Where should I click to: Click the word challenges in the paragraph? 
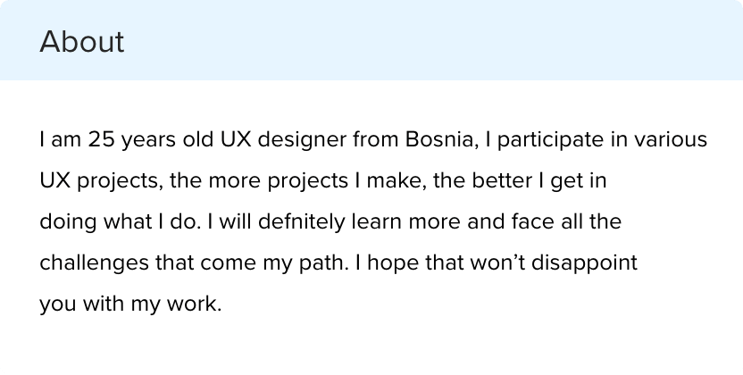click(x=94, y=262)
